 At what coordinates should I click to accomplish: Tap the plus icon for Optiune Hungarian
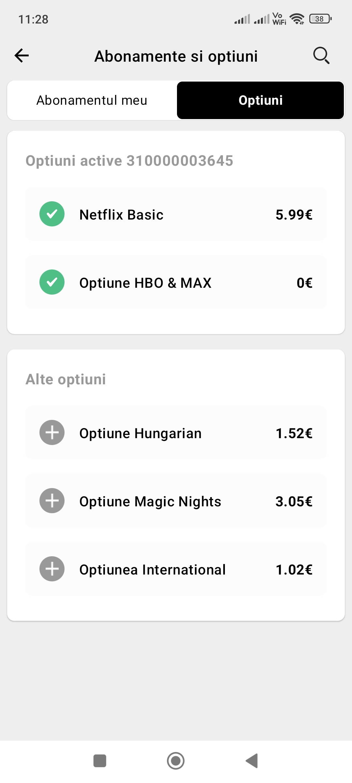pos(52,433)
